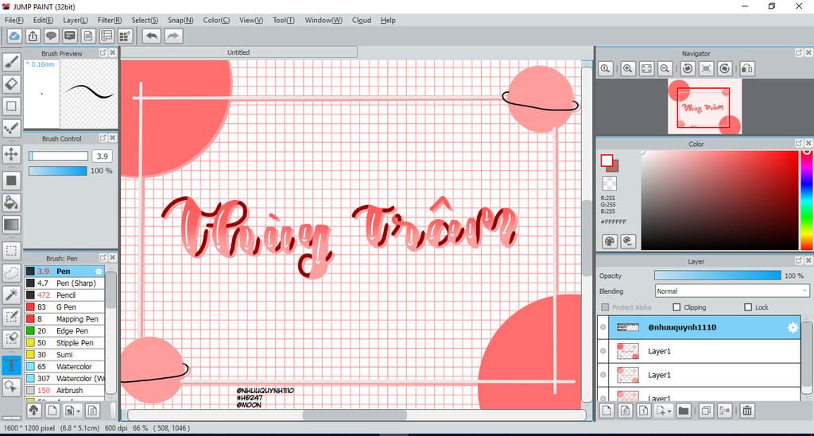
Task: Select the Gradient tool
Action: pyautogui.click(x=11, y=225)
